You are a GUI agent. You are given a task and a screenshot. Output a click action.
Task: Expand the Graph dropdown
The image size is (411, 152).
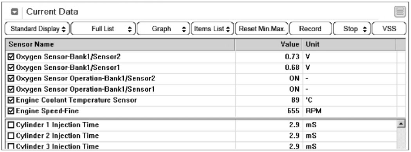(x=163, y=29)
